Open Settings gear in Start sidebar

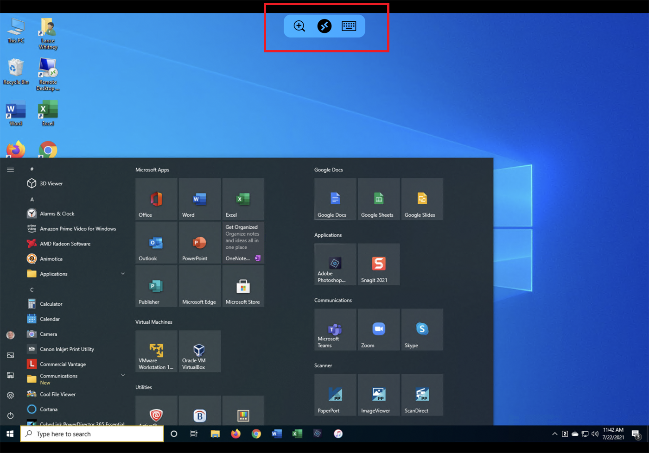[x=10, y=395]
